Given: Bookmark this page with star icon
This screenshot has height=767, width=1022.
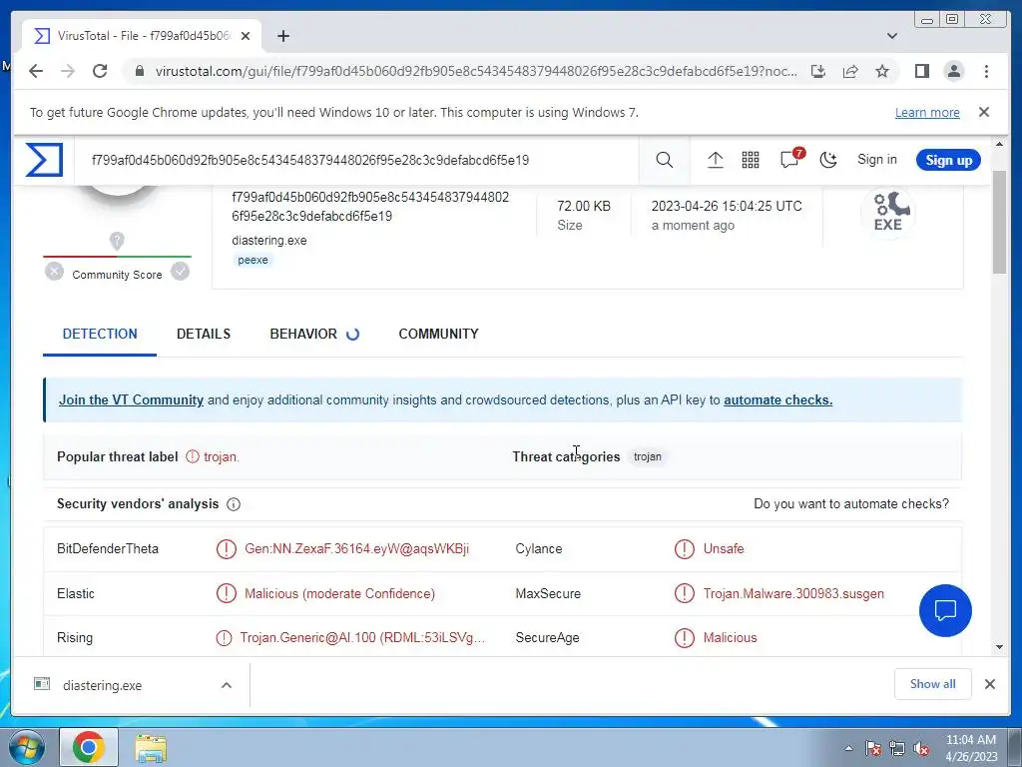Looking at the screenshot, I should pyautogui.click(x=882, y=71).
